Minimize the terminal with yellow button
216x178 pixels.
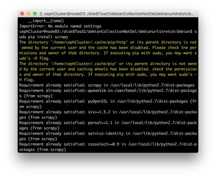tap(29, 14)
